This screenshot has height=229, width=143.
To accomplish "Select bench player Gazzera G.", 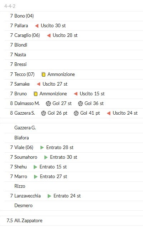I will pyautogui.click(x=25, y=128).
